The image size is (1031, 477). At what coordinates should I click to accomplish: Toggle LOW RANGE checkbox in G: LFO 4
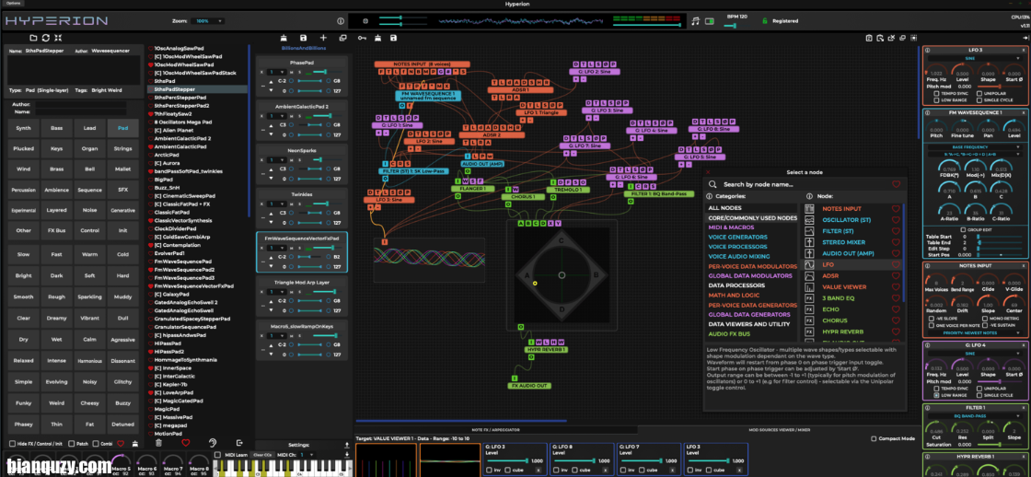pyautogui.click(x=936, y=395)
